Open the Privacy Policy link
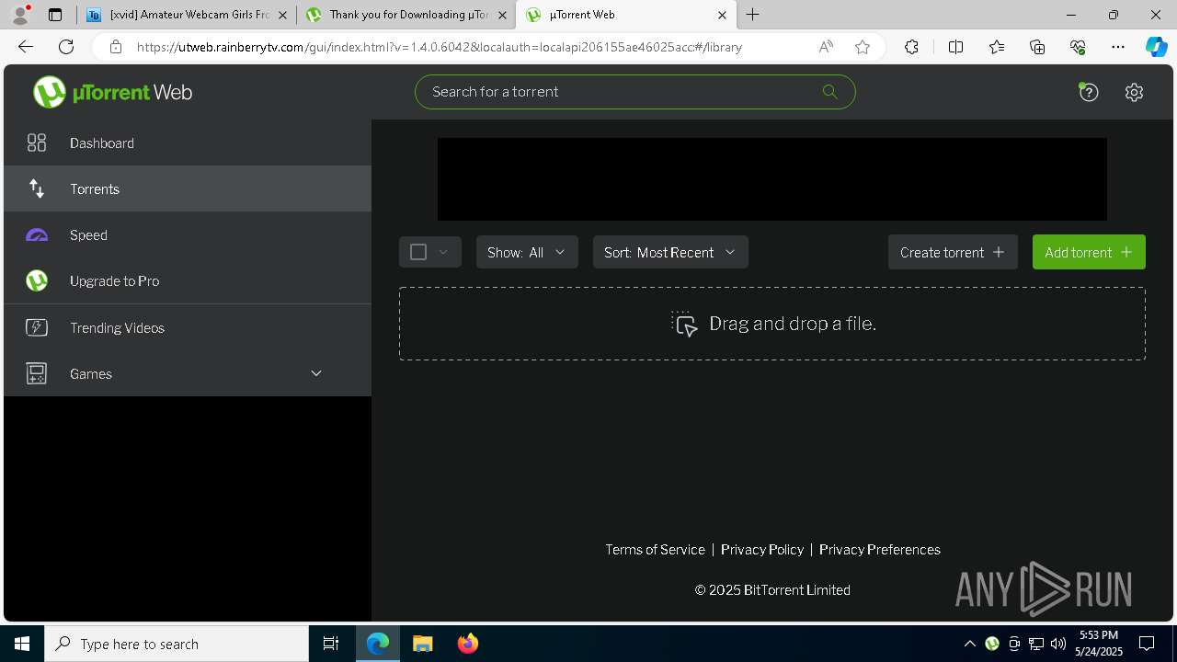Screen dimensions: 1177x662 pos(762,549)
